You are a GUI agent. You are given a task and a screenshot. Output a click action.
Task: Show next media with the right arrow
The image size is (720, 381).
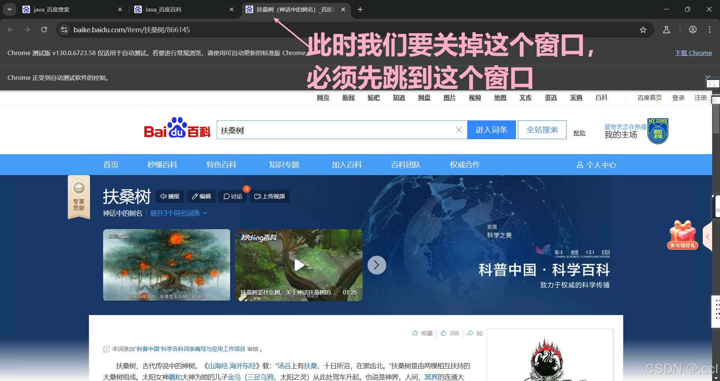pyautogui.click(x=377, y=265)
